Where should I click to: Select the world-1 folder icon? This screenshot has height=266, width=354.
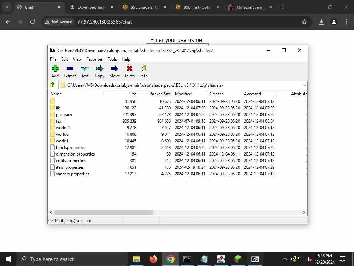point(53,127)
